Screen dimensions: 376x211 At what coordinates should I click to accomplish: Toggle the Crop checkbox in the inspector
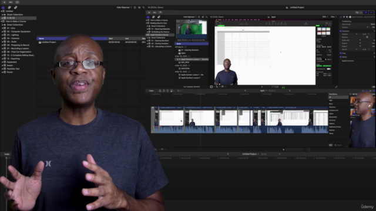[341, 53]
